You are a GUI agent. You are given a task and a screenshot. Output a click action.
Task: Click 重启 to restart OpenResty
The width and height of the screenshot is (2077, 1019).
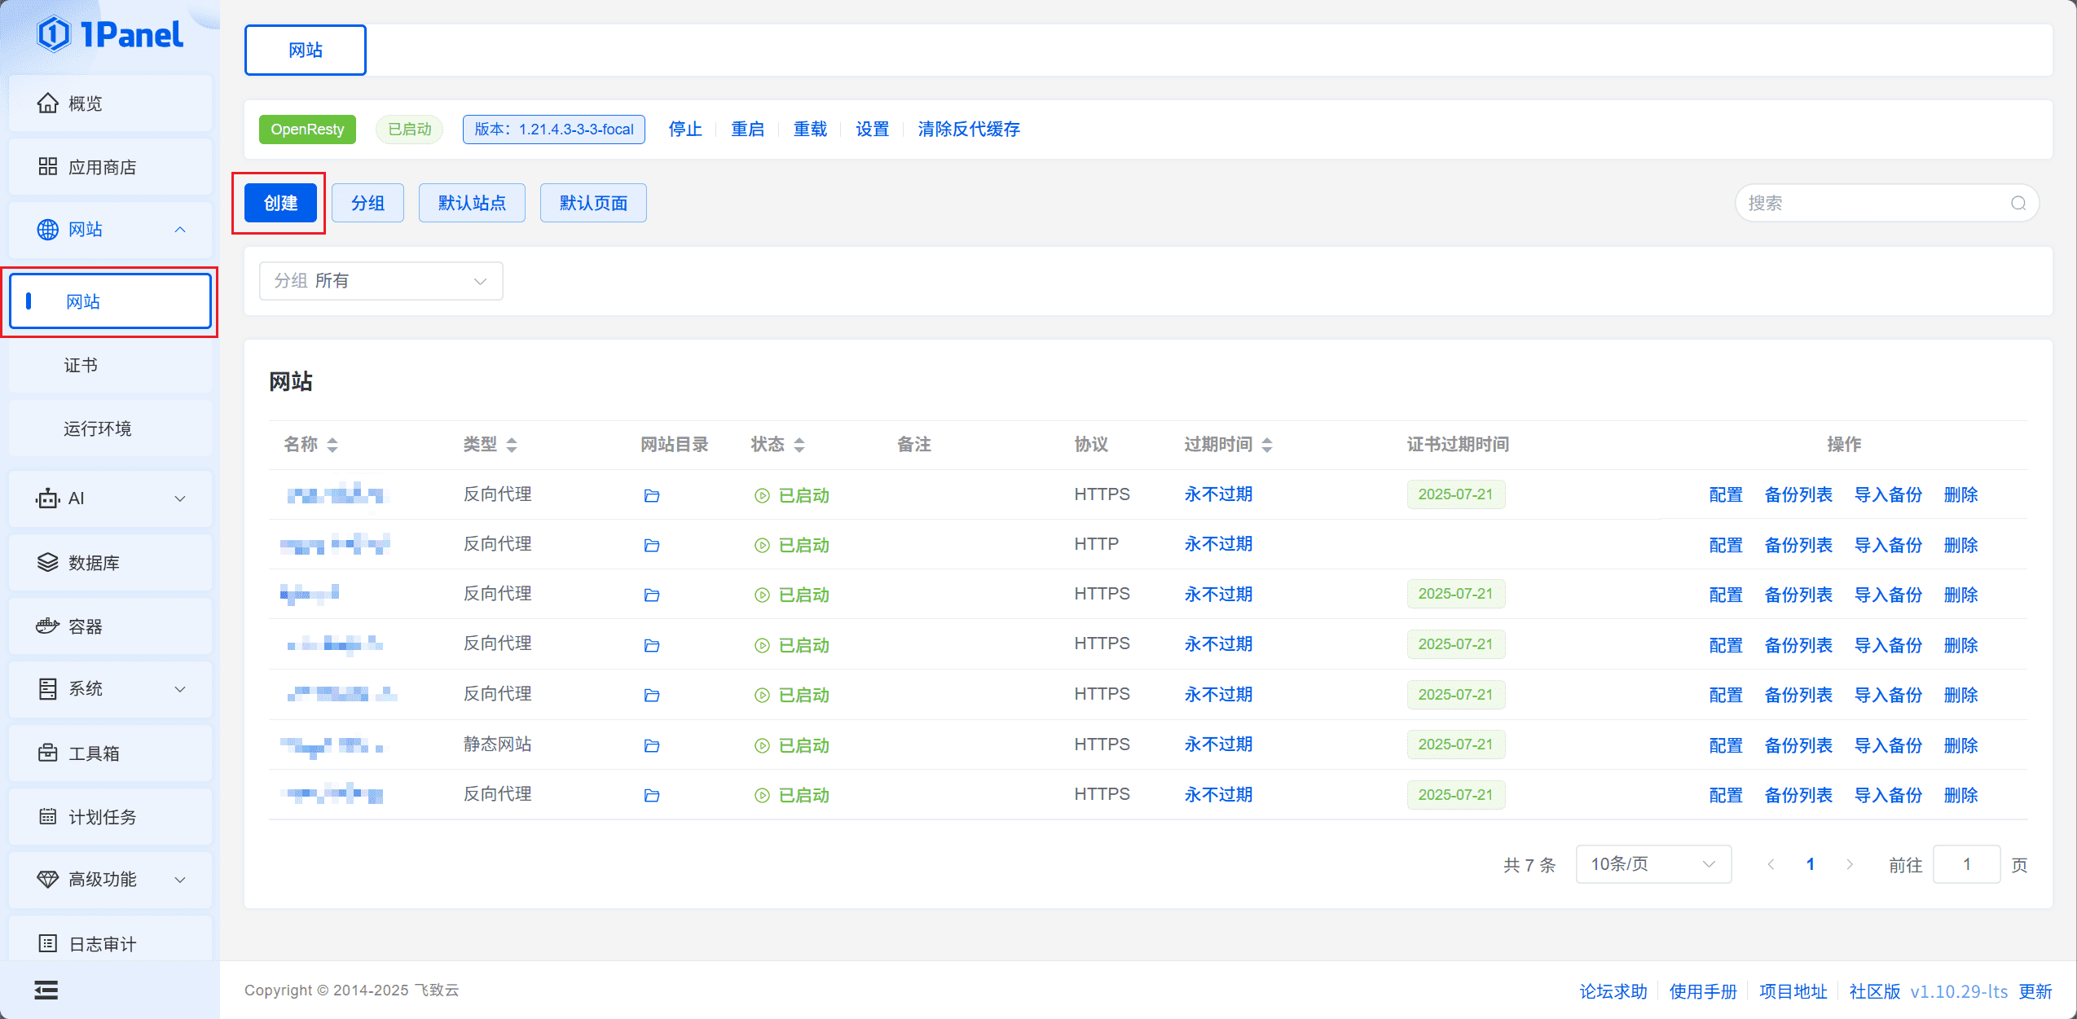[747, 130]
